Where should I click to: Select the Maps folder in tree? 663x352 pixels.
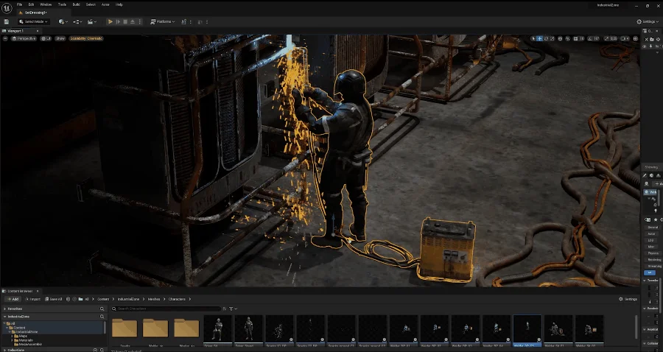[x=23, y=336]
